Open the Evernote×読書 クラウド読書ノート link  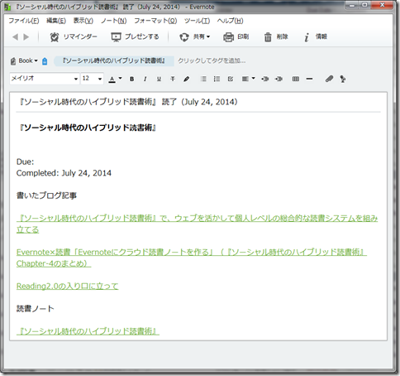[x=192, y=258]
